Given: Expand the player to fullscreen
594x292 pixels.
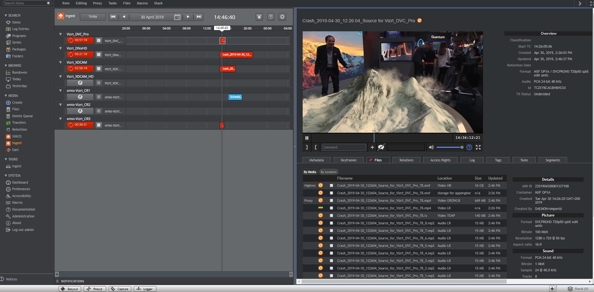Looking at the screenshot, I should (478, 147).
